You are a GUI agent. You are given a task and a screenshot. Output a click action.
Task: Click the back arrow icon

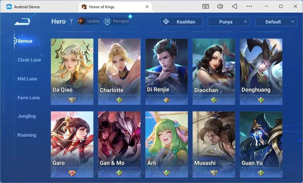coord(22,21)
